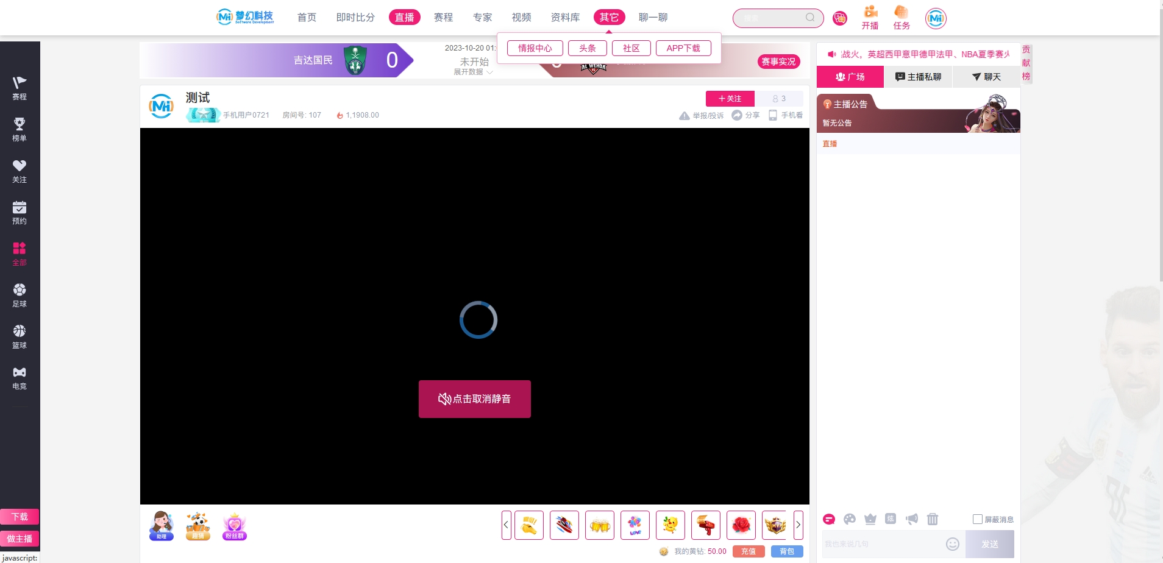Open 情报中心 from the 其它 submenu
The image size is (1163, 563).
535,48
